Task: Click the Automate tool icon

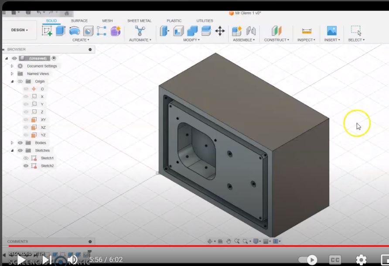Action: 140,31
